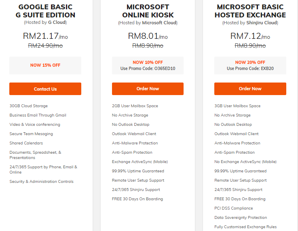Order the Microsoft Basic Hosted Exchange plan
This screenshot has height=231, width=298.
tap(250, 89)
